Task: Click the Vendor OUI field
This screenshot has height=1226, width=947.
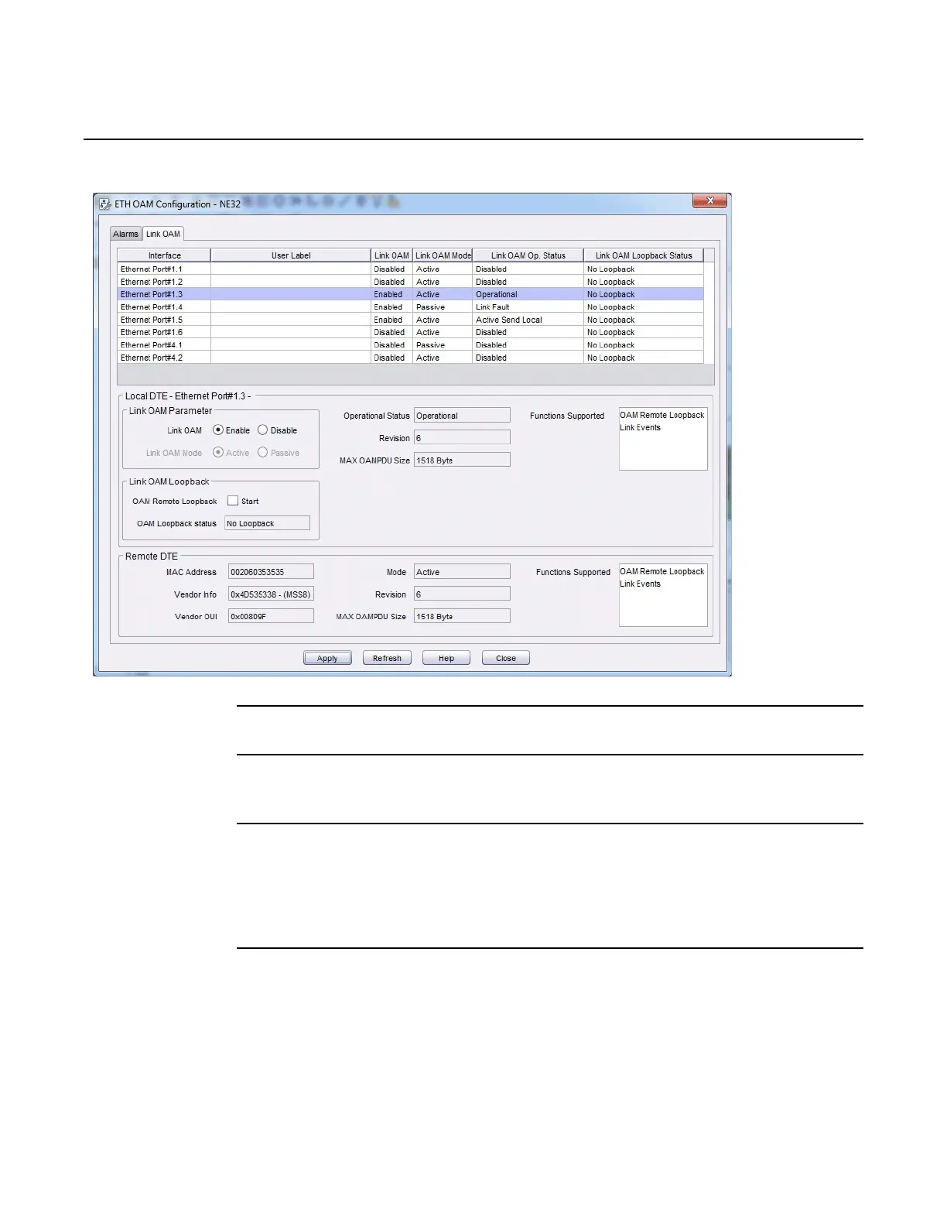Action: (x=271, y=616)
